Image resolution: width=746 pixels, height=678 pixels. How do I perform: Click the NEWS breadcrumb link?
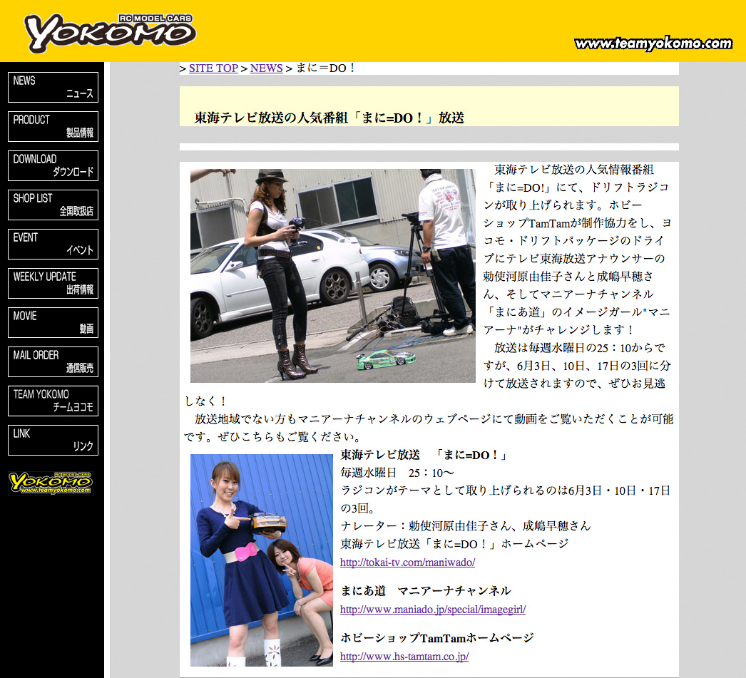click(x=266, y=68)
